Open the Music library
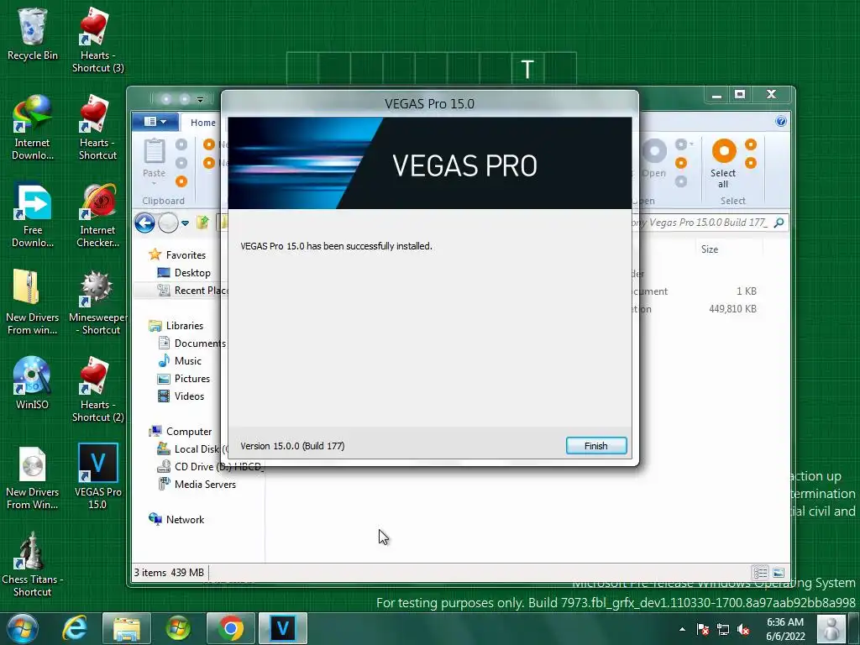The height and width of the screenshot is (645, 860). pos(180,361)
